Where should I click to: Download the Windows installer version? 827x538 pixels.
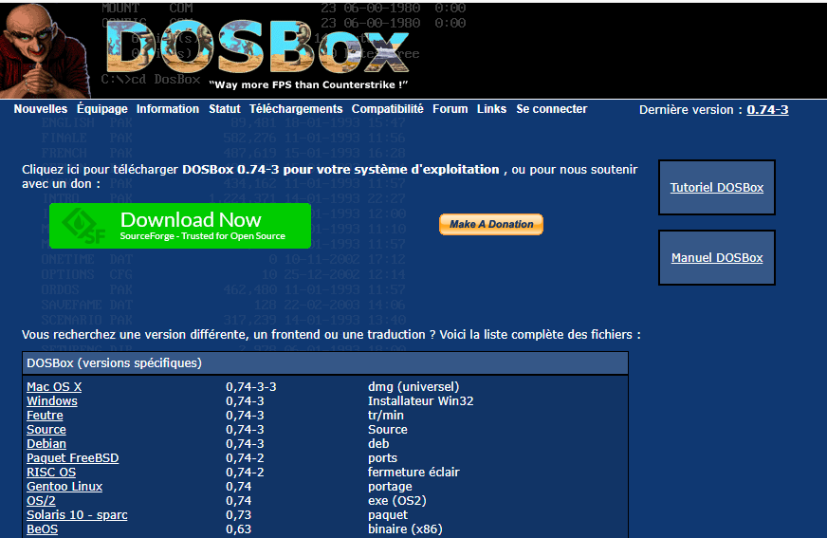52,400
